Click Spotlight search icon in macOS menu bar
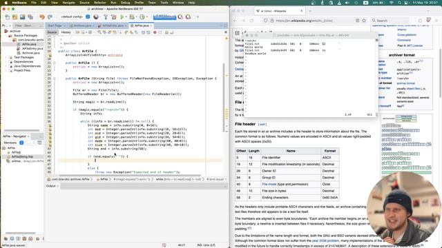Image resolution: width=442 pixels, height=248 pixels. pos(399,3)
